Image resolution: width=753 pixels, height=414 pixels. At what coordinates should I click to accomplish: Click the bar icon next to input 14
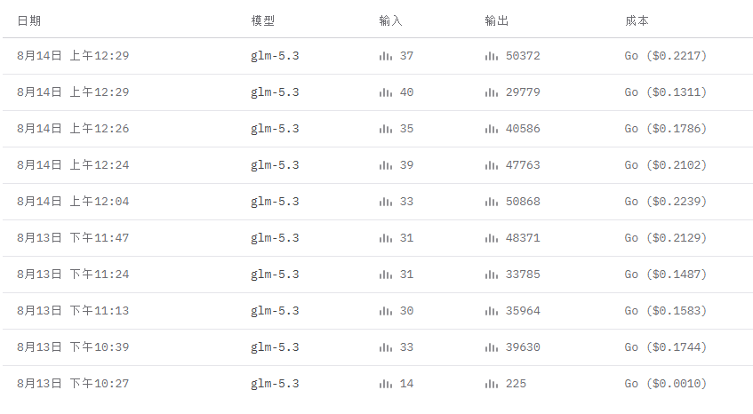click(x=386, y=385)
